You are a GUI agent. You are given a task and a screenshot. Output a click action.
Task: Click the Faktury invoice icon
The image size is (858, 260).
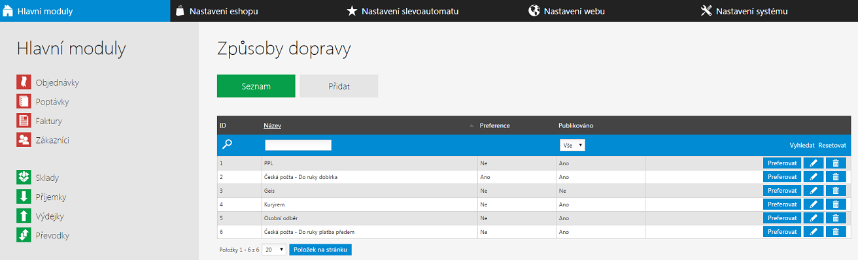(x=24, y=120)
